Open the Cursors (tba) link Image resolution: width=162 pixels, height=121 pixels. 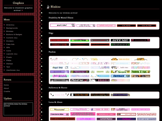[12, 38]
